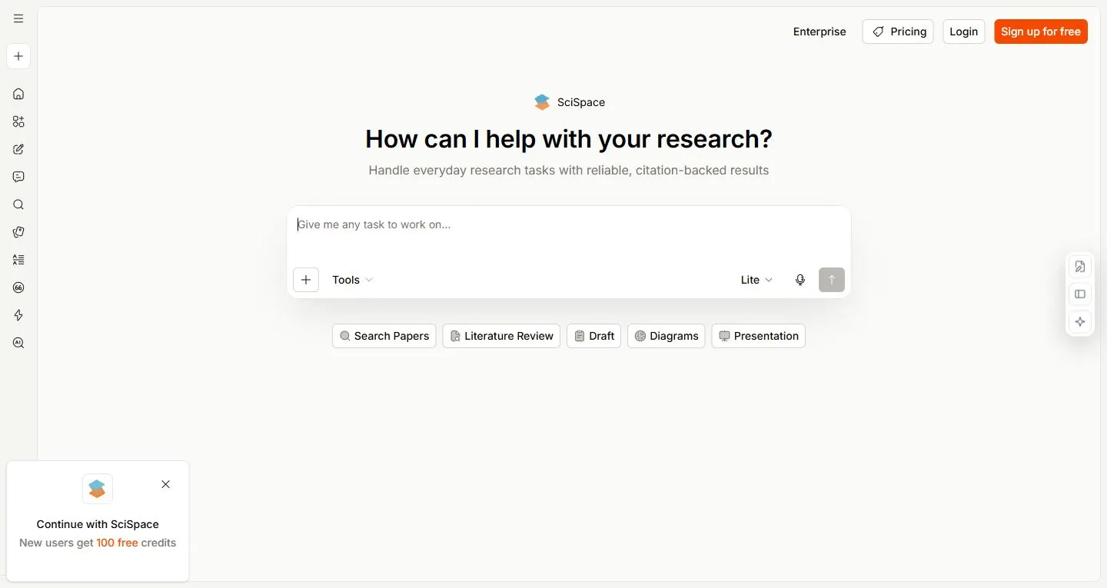Click the microphone voice input icon
The width and height of the screenshot is (1107, 588).
[x=800, y=280]
